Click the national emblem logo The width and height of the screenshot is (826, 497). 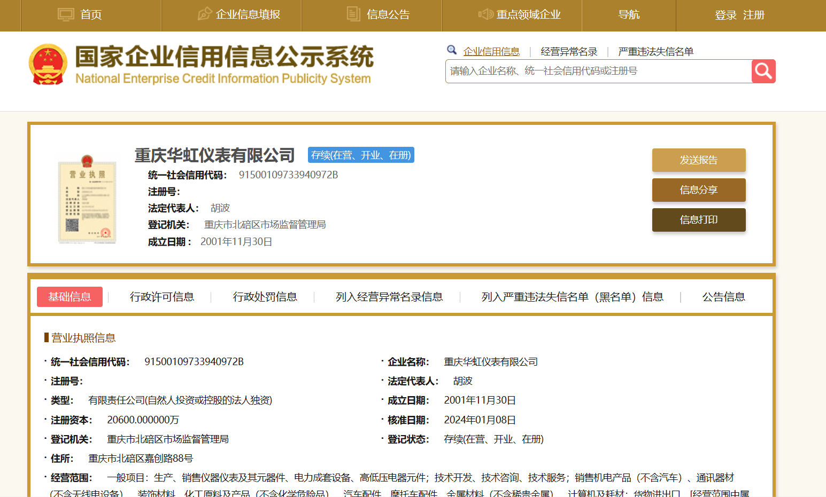(x=48, y=65)
